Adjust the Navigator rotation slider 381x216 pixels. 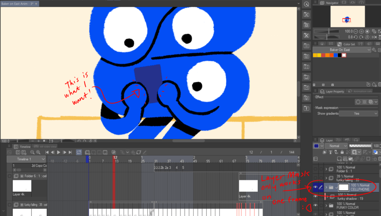[326, 37]
